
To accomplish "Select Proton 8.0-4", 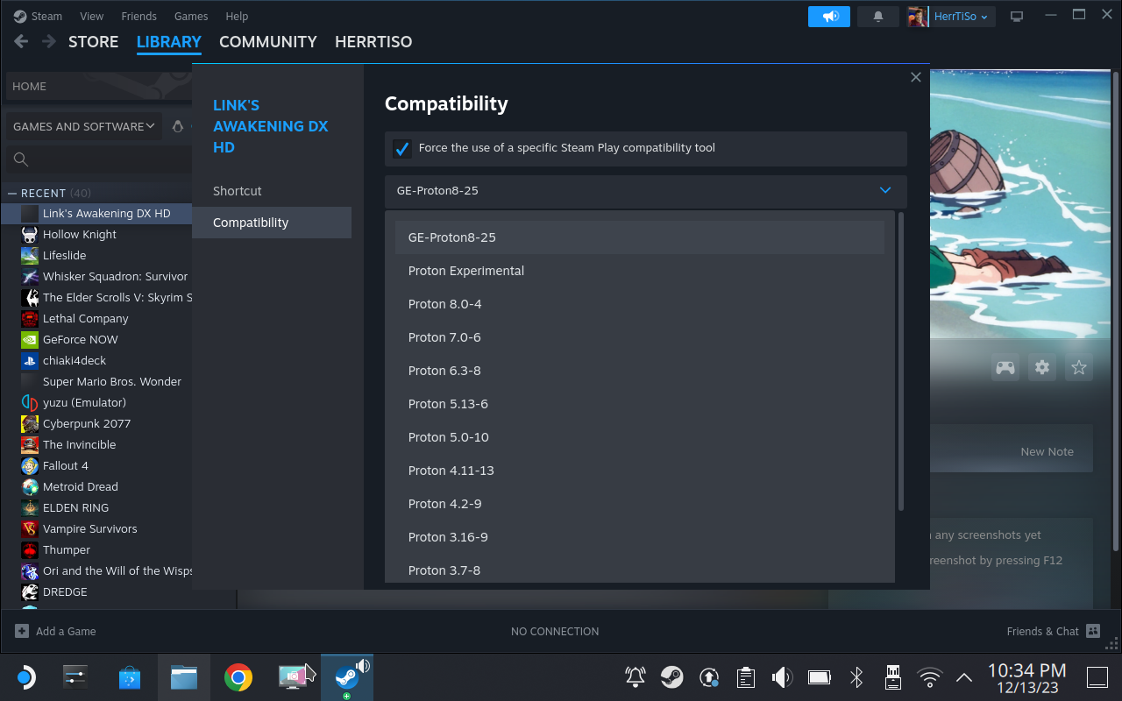I will pos(640,304).
